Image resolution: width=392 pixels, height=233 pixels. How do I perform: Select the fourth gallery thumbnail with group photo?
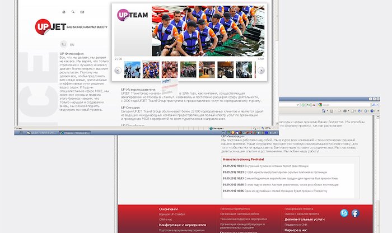tap(188, 70)
